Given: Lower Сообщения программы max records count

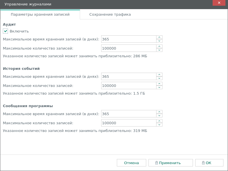Looking at the screenshot, I should click(x=159, y=125).
